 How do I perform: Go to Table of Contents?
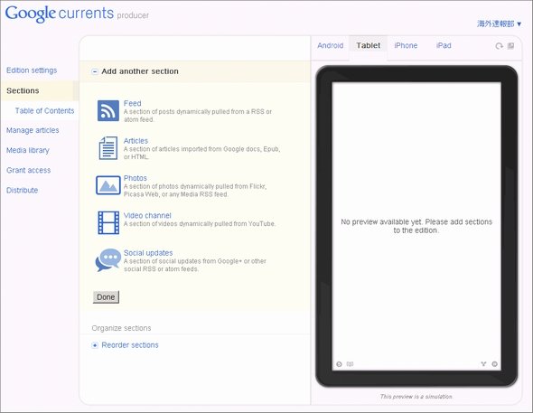tap(44, 111)
